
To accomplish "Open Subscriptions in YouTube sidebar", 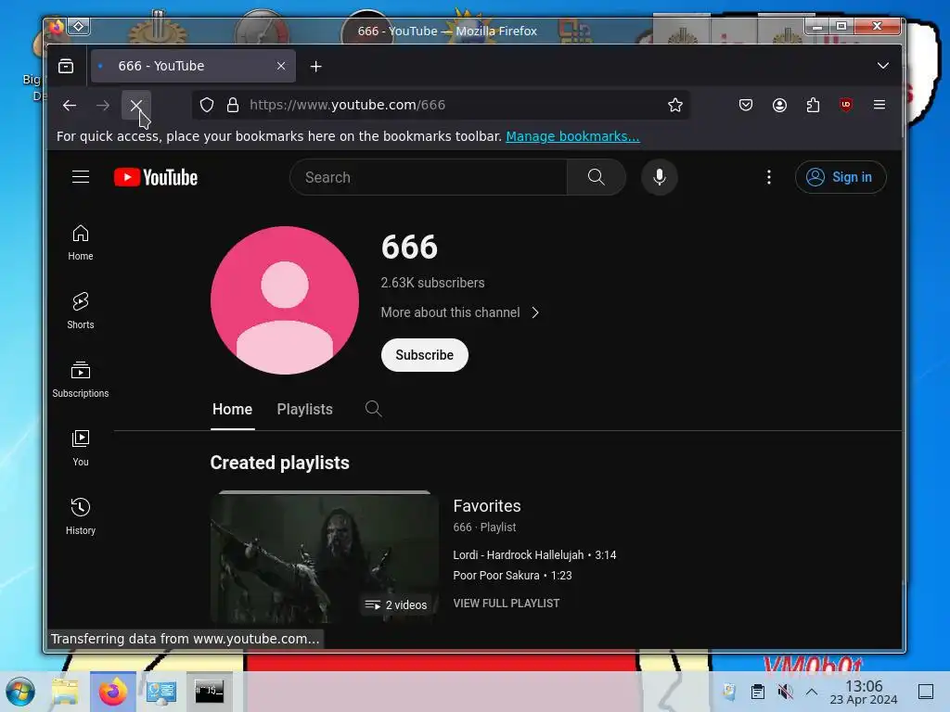I will (x=81, y=379).
